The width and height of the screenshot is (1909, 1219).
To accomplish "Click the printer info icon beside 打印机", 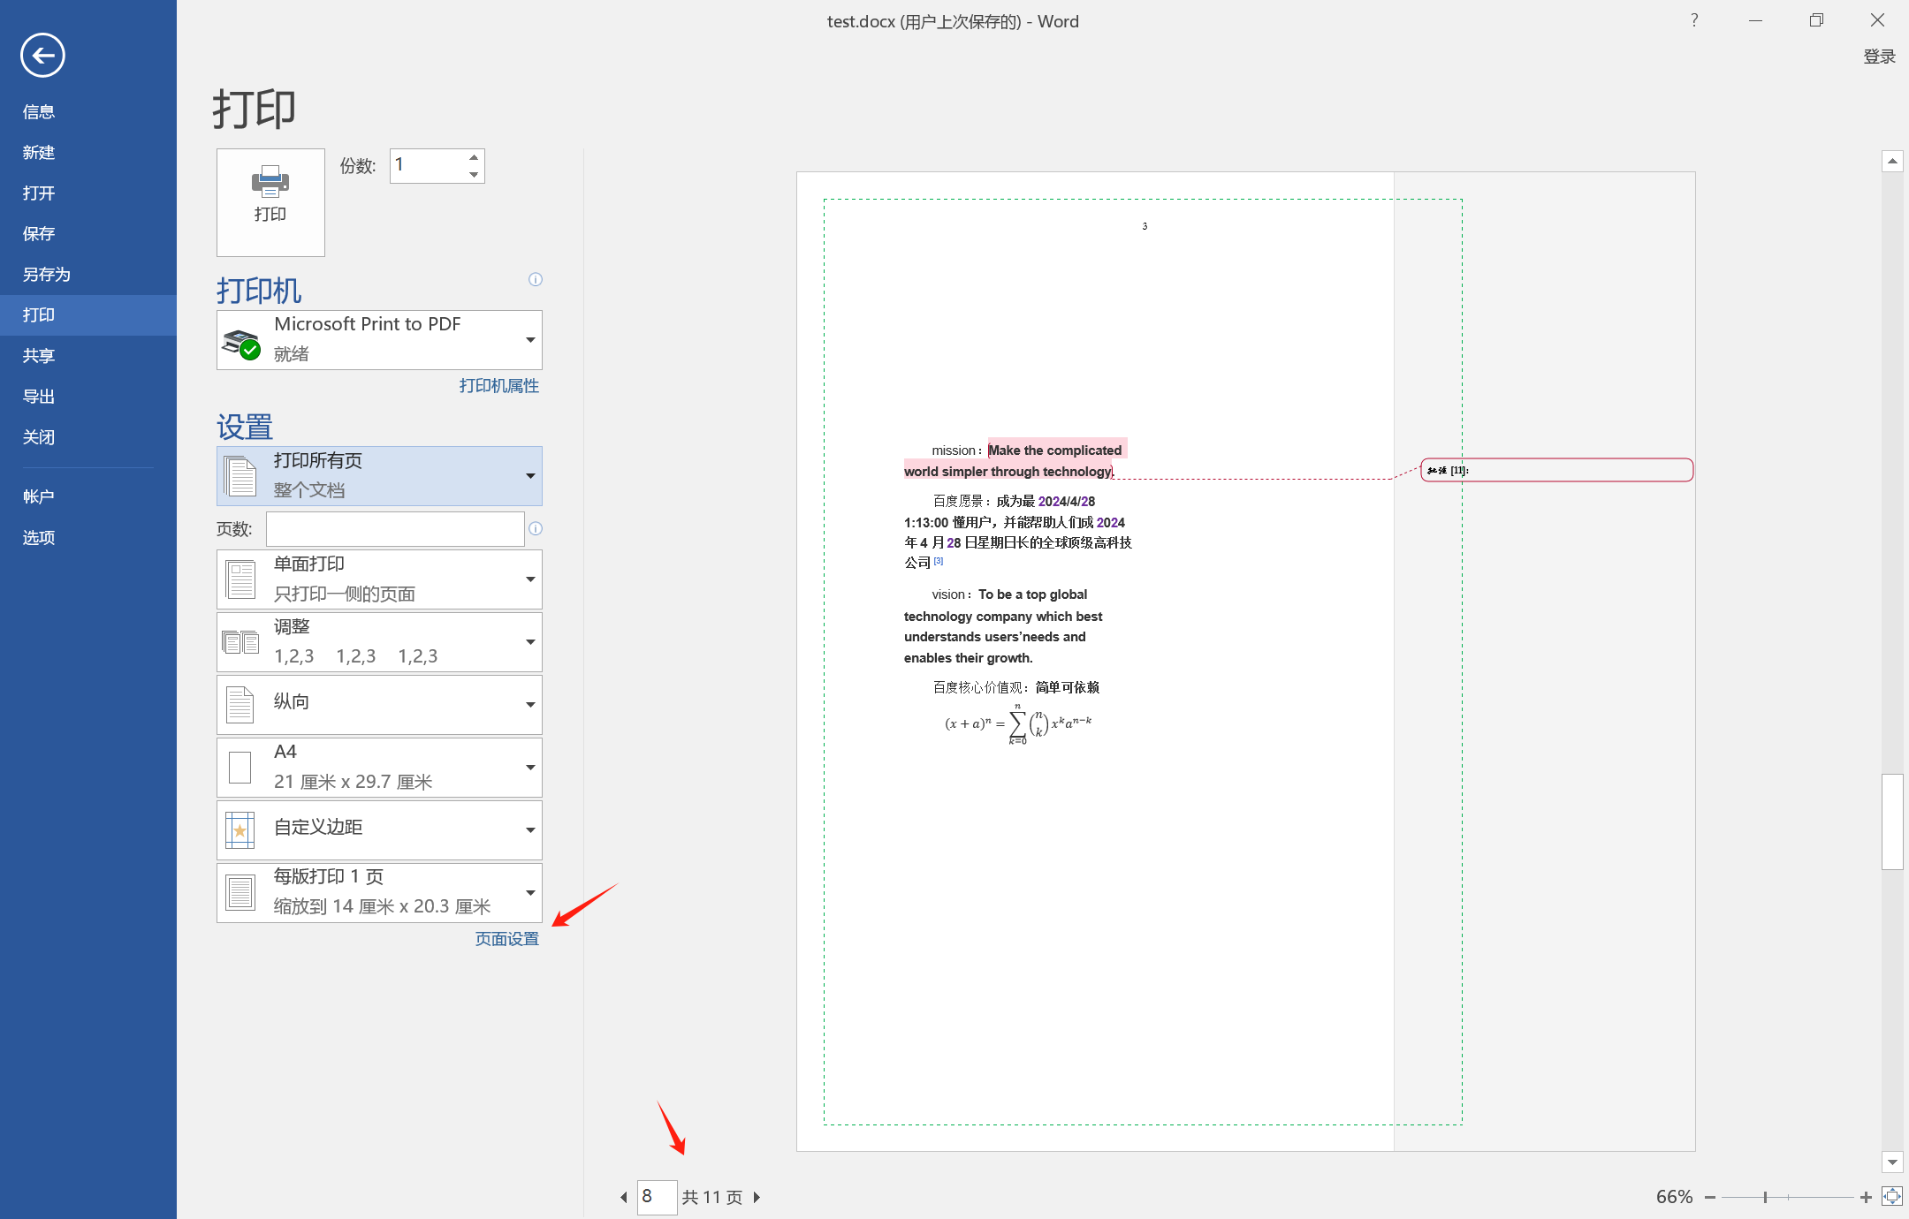I will coord(536,279).
